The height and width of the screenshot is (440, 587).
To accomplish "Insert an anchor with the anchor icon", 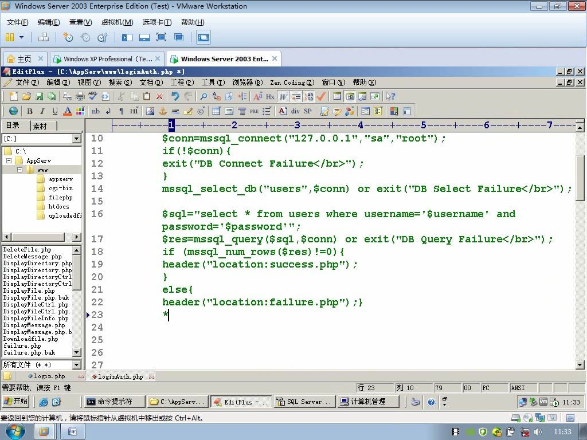I will (x=163, y=111).
